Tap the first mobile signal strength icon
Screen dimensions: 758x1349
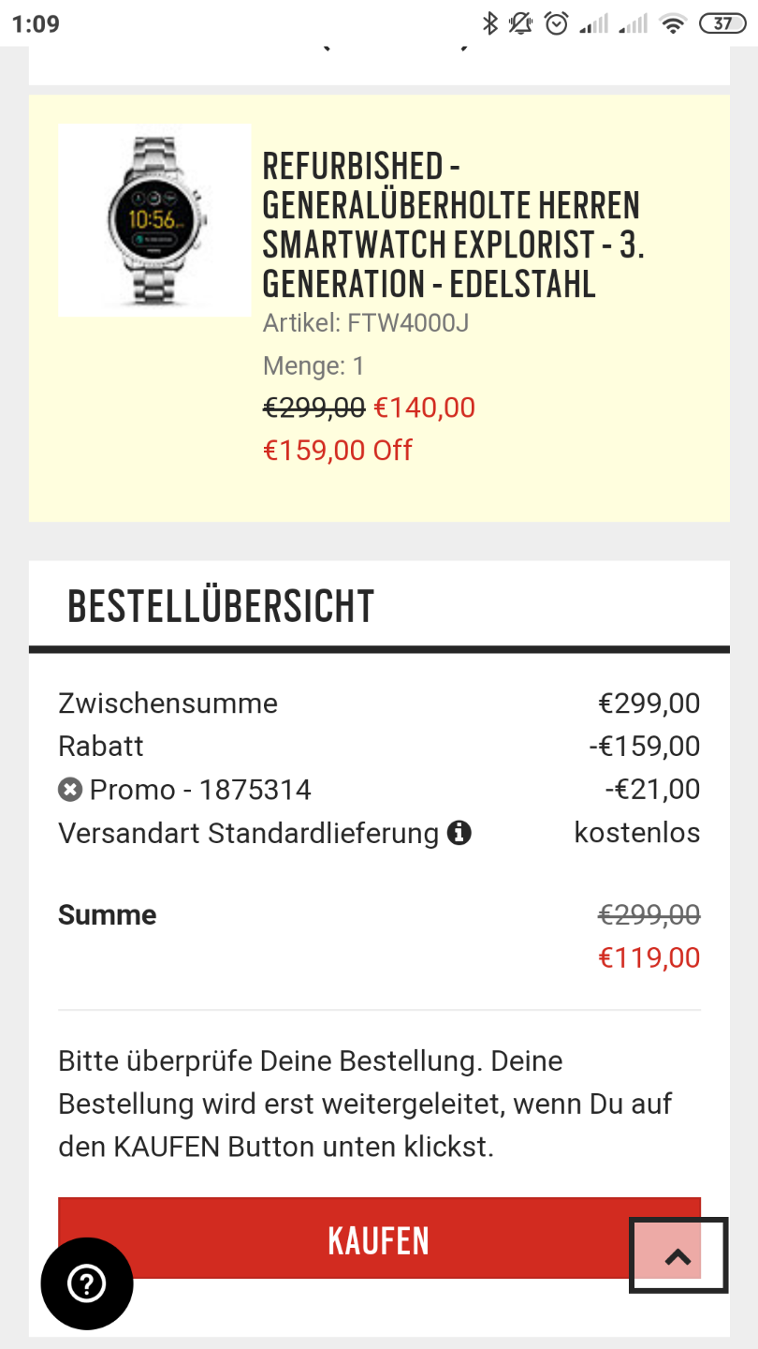pyautogui.click(x=594, y=23)
